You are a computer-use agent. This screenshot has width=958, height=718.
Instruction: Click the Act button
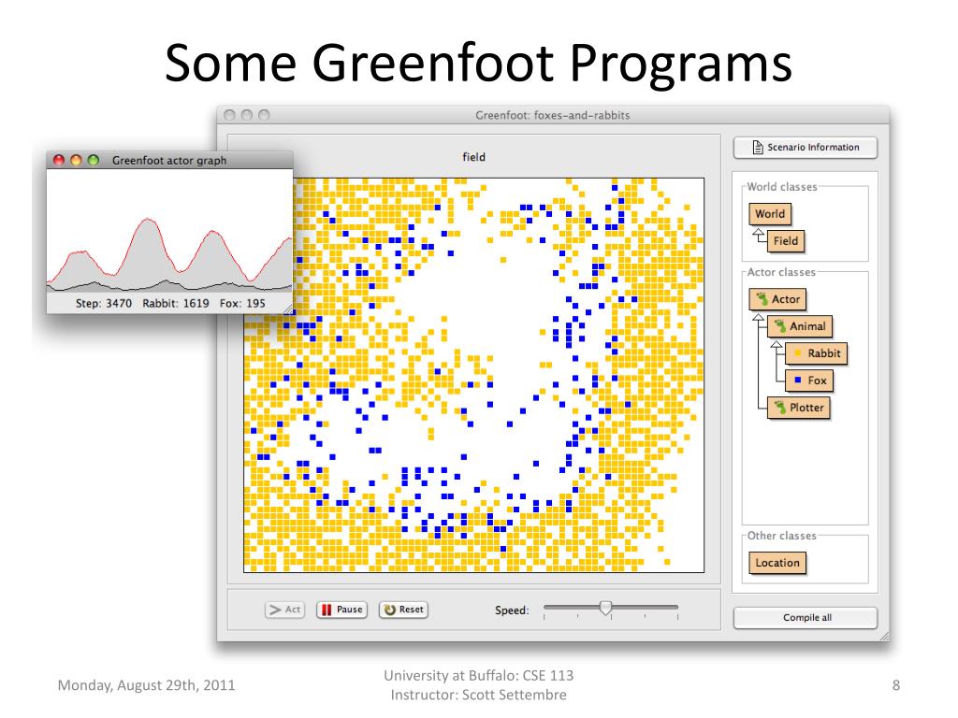point(284,610)
